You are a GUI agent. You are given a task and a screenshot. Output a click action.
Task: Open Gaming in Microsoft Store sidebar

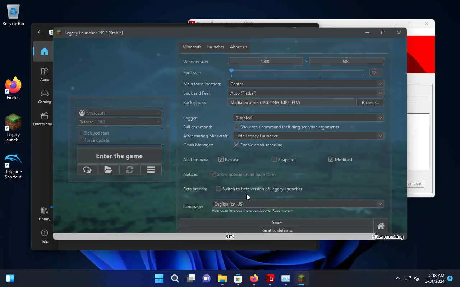[44, 97]
